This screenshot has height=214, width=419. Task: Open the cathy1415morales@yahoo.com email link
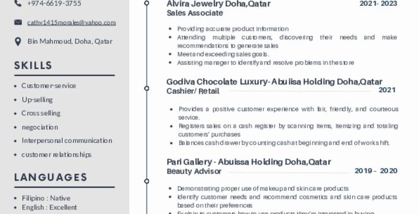click(x=71, y=23)
